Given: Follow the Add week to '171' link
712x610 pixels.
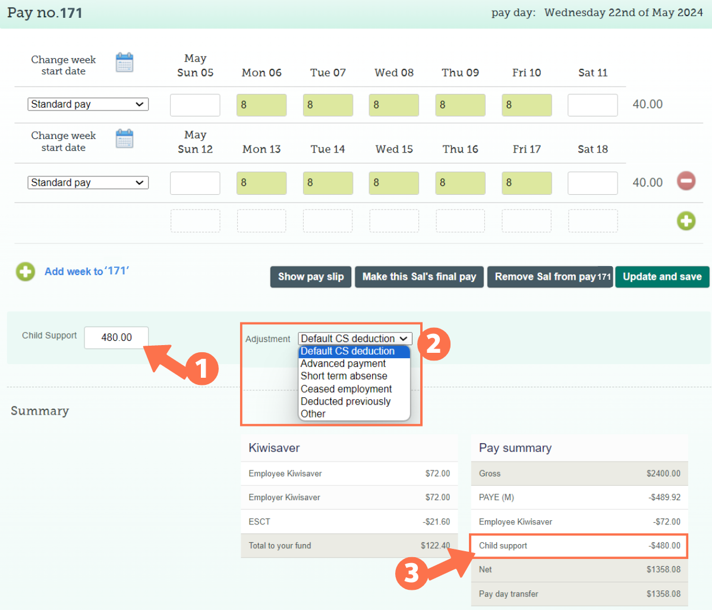Looking at the screenshot, I should (x=87, y=271).
